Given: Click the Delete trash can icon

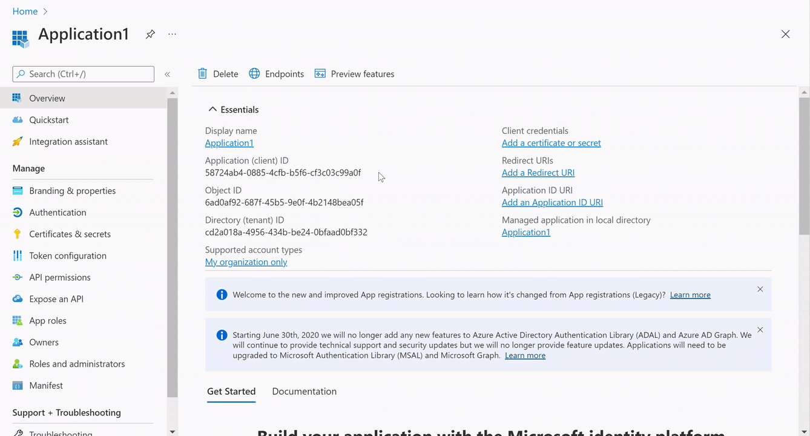Looking at the screenshot, I should click(203, 73).
